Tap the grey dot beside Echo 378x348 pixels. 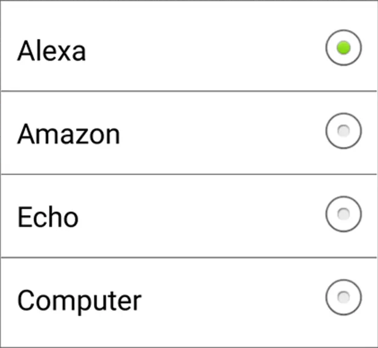click(x=344, y=214)
